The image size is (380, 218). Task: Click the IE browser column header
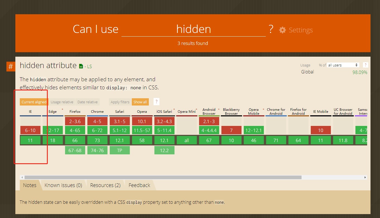click(30, 112)
